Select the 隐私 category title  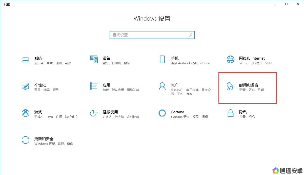(243, 112)
